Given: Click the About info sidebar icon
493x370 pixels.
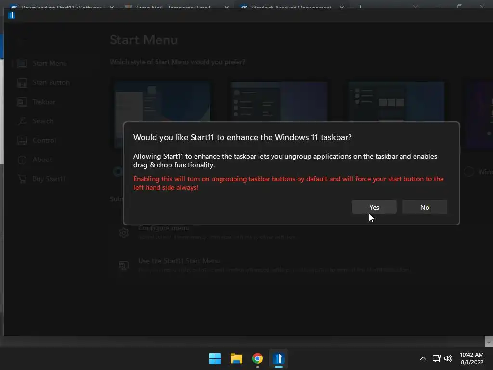Looking at the screenshot, I should [x=22, y=160].
